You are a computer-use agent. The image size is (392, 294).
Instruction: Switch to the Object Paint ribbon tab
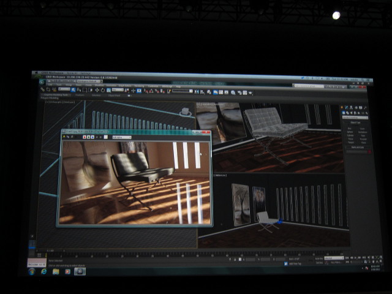[115, 96]
